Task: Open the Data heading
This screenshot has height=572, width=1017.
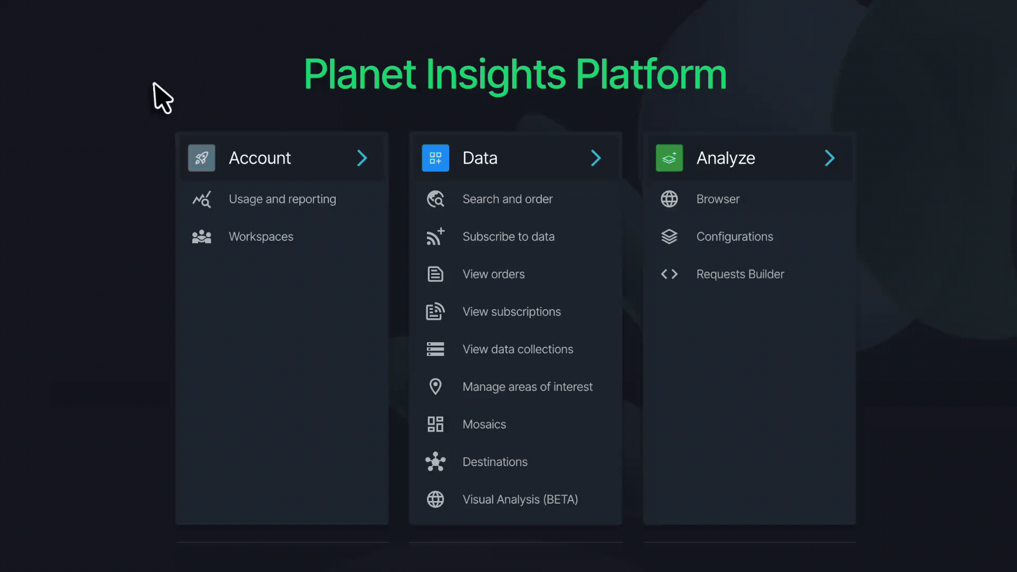Action: pyautogui.click(x=480, y=158)
